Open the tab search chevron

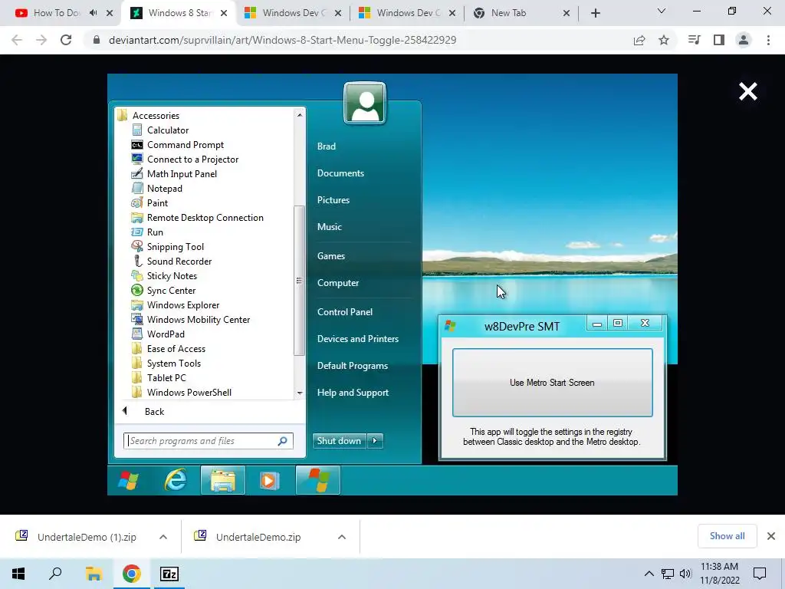(662, 11)
